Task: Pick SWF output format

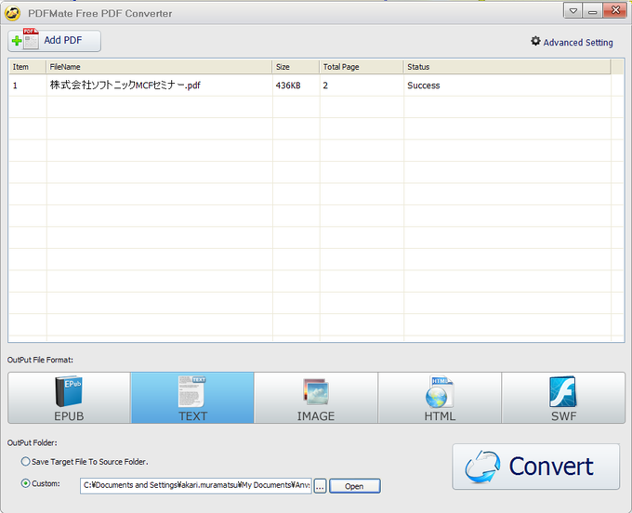Action: click(x=563, y=398)
